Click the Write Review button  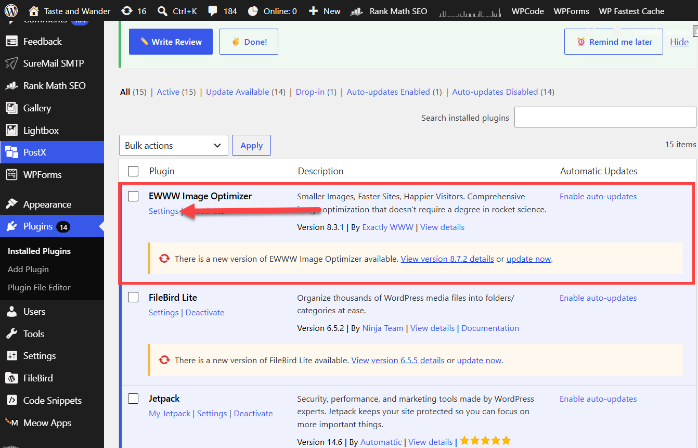(171, 42)
